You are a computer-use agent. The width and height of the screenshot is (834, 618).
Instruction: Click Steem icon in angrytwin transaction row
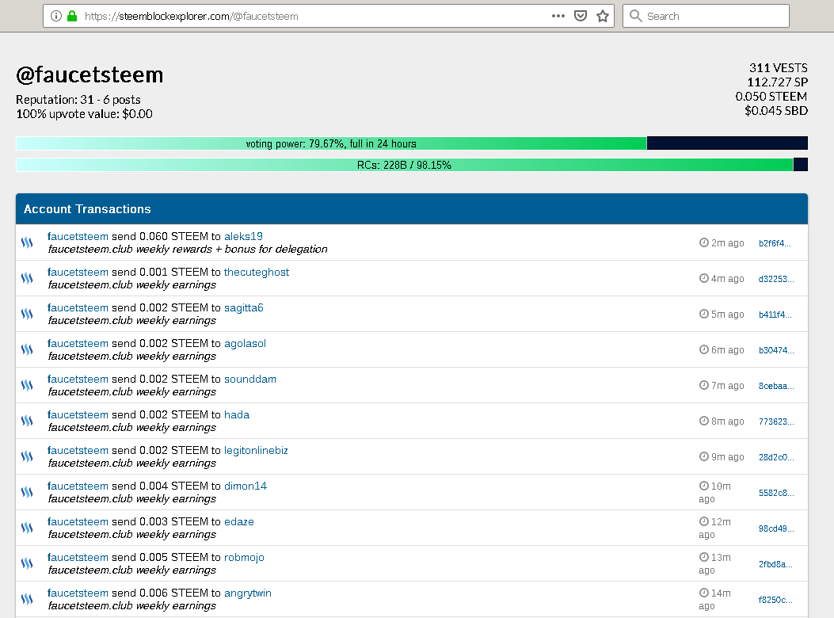pyautogui.click(x=27, y=599)
